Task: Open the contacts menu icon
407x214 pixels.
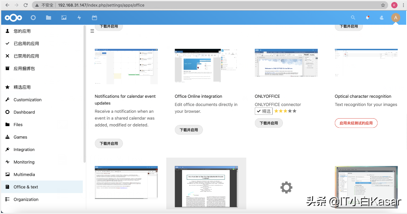Action: [381, 17]
